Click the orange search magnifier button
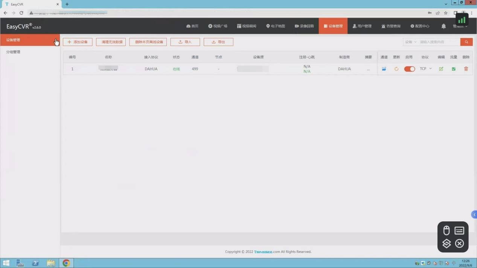Viewport: 477px width, 268px height. [466, 42]
